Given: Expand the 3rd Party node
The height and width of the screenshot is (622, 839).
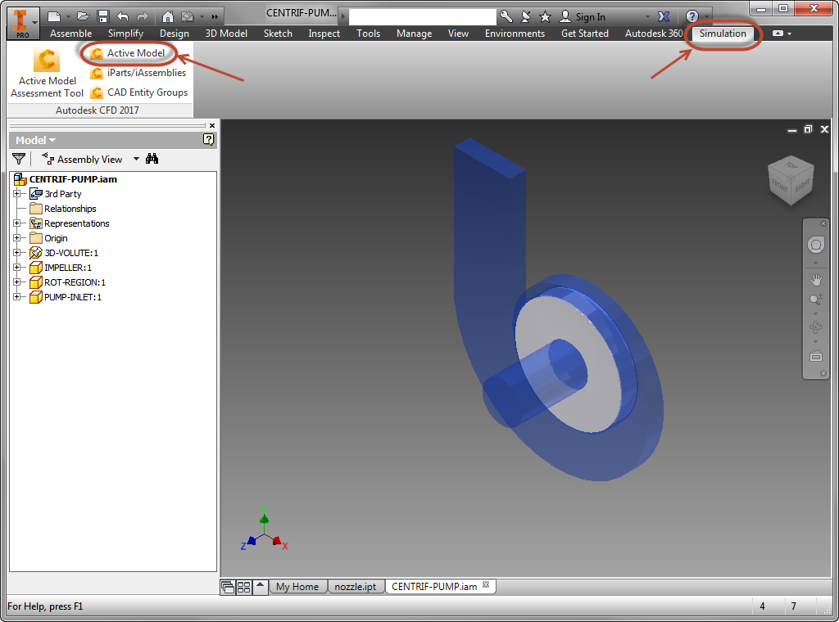Looking at the screenshot, I should [16, 193].
